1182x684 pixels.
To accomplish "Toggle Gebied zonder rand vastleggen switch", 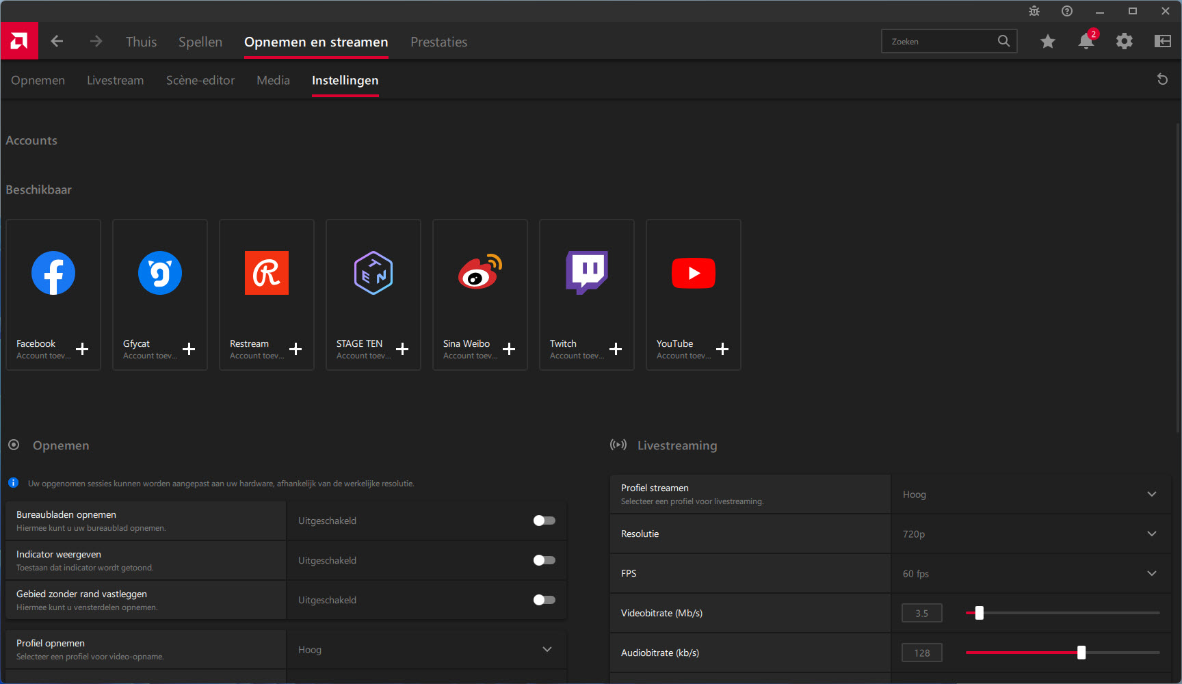I will point(544,600).
